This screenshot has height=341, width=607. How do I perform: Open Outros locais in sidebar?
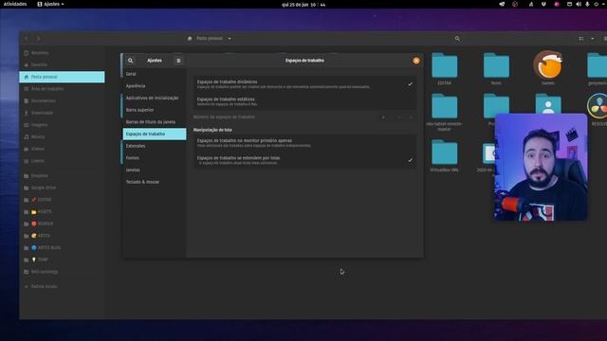62,286
